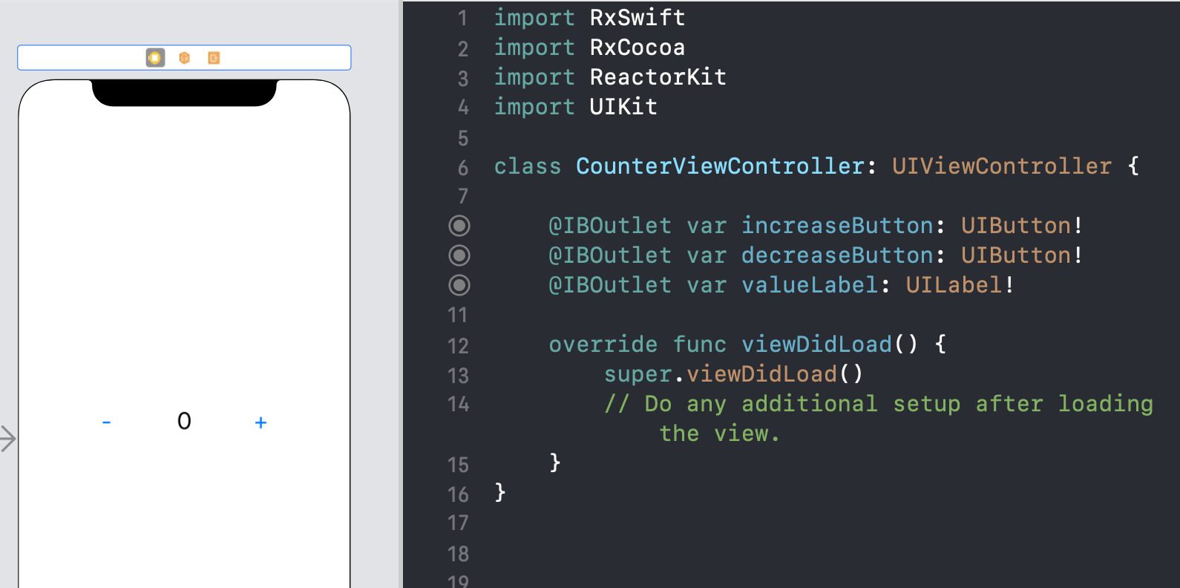Select the minus button on the storyboard

point(106,422)
